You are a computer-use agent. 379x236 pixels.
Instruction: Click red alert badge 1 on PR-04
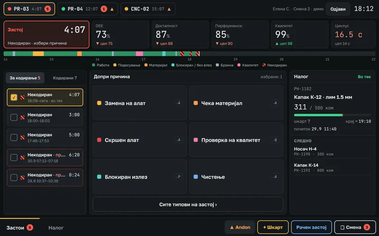[104, 9]
